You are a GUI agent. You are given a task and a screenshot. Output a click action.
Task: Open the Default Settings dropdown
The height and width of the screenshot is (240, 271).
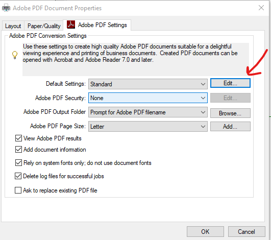click(x=148, y=84)
